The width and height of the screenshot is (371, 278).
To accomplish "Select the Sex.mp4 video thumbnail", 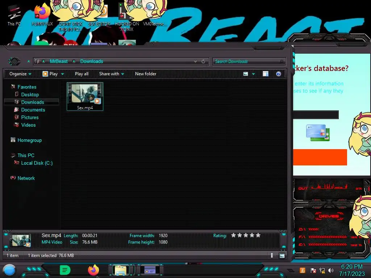I will click(85, 96).
